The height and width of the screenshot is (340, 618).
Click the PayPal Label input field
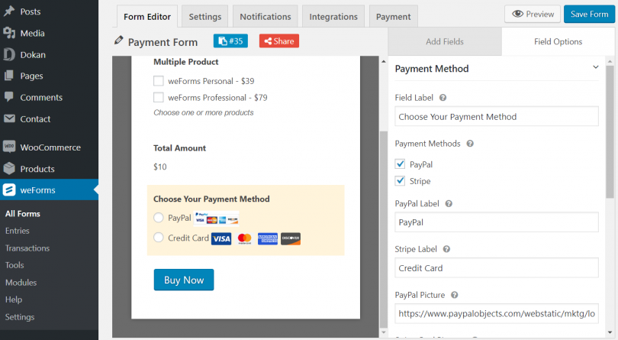coord(497,222)
